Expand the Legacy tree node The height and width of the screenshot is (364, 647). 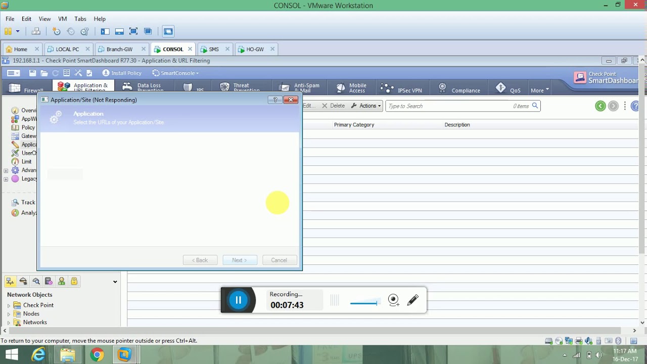click(6, 179)
